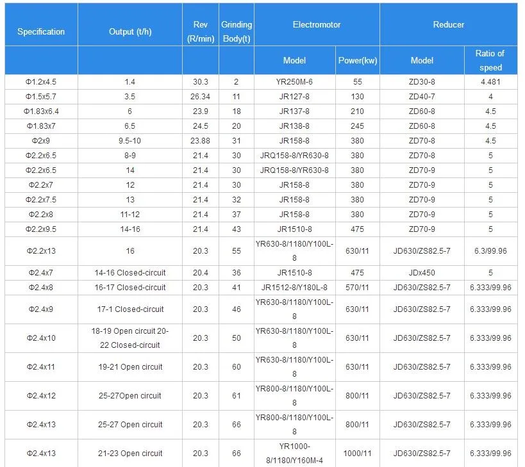Click specification cell Φ2x9

[x=41, y=141]
